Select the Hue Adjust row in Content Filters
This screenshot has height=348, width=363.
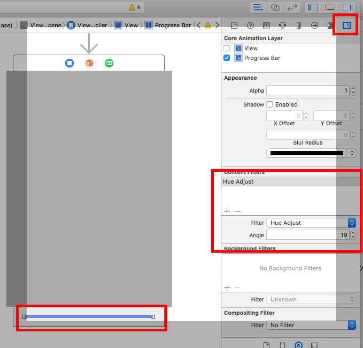(290, 181)
